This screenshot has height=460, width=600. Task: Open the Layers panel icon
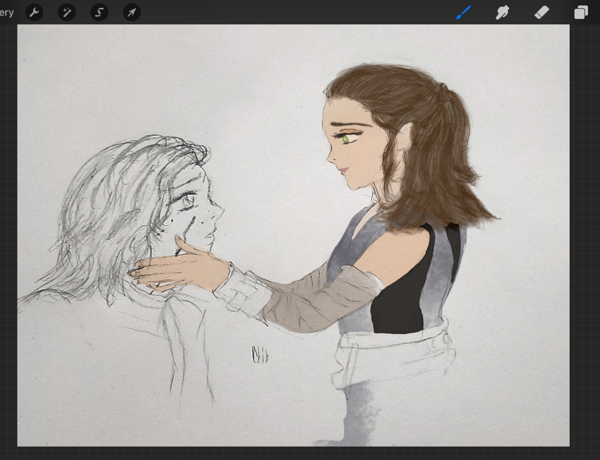[581, 12]
